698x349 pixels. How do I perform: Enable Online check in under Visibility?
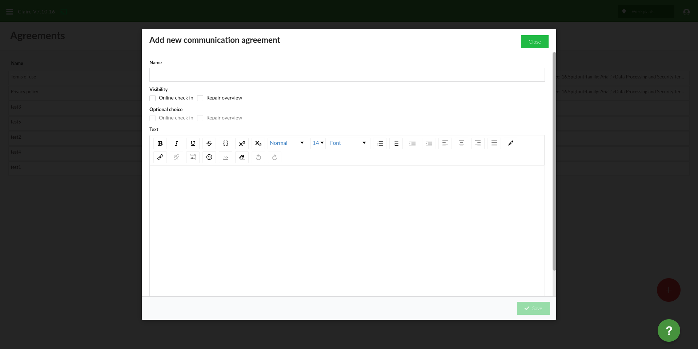pos(153,98)
